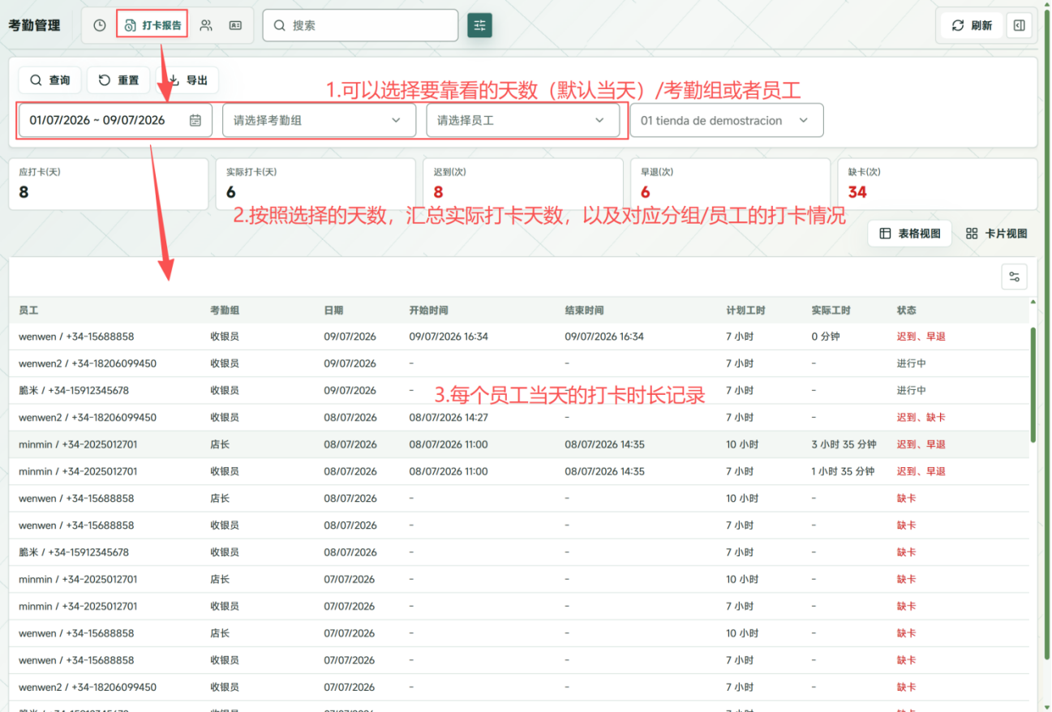Click the 早退(次) summary card
1052x712 pixels.
click(x=731, y=184)
